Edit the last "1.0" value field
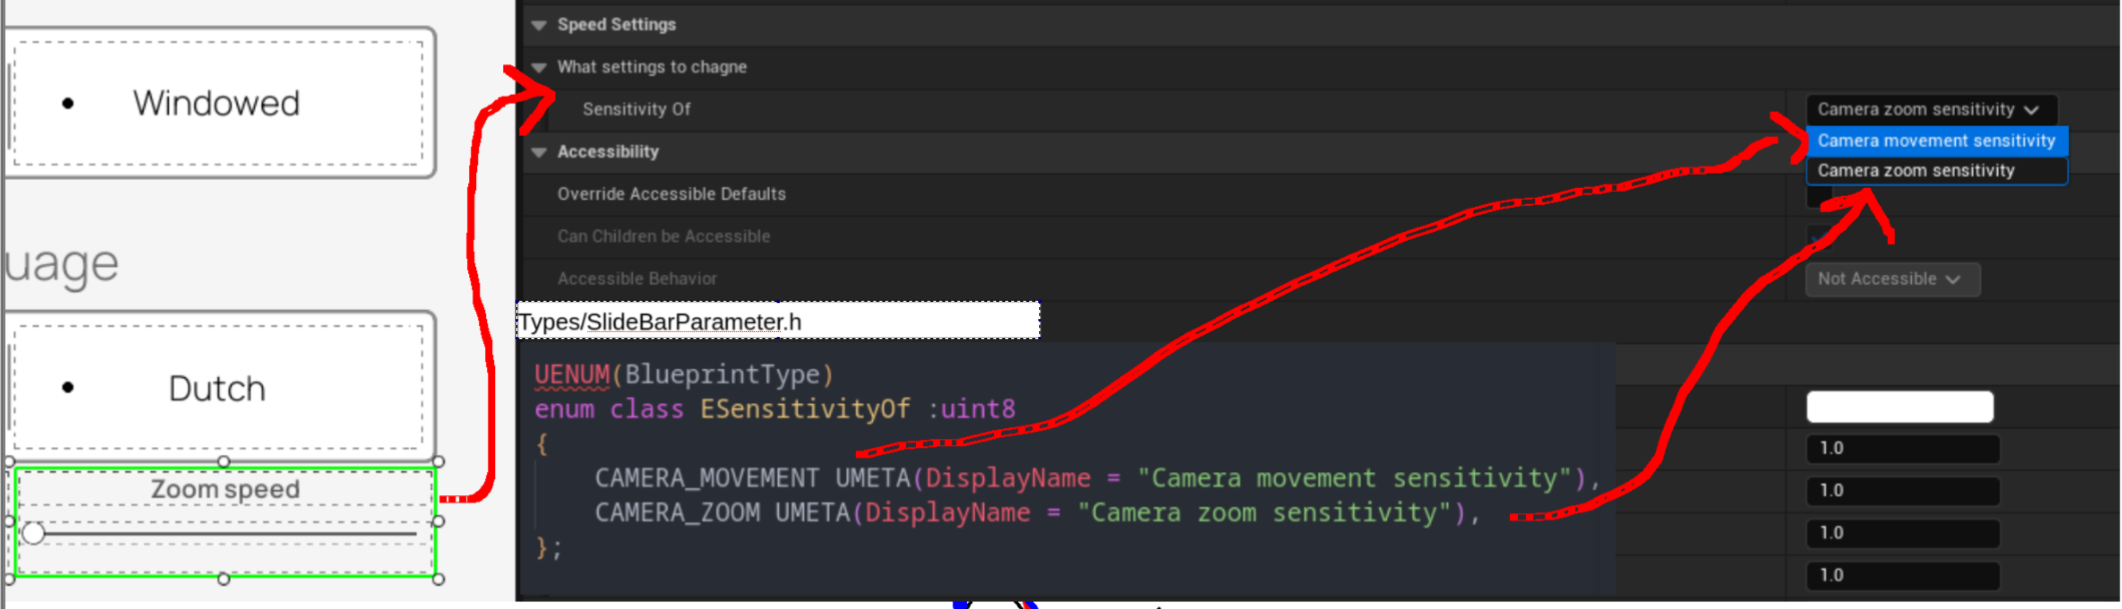2122x609 pixels. tap(1903, 575)
